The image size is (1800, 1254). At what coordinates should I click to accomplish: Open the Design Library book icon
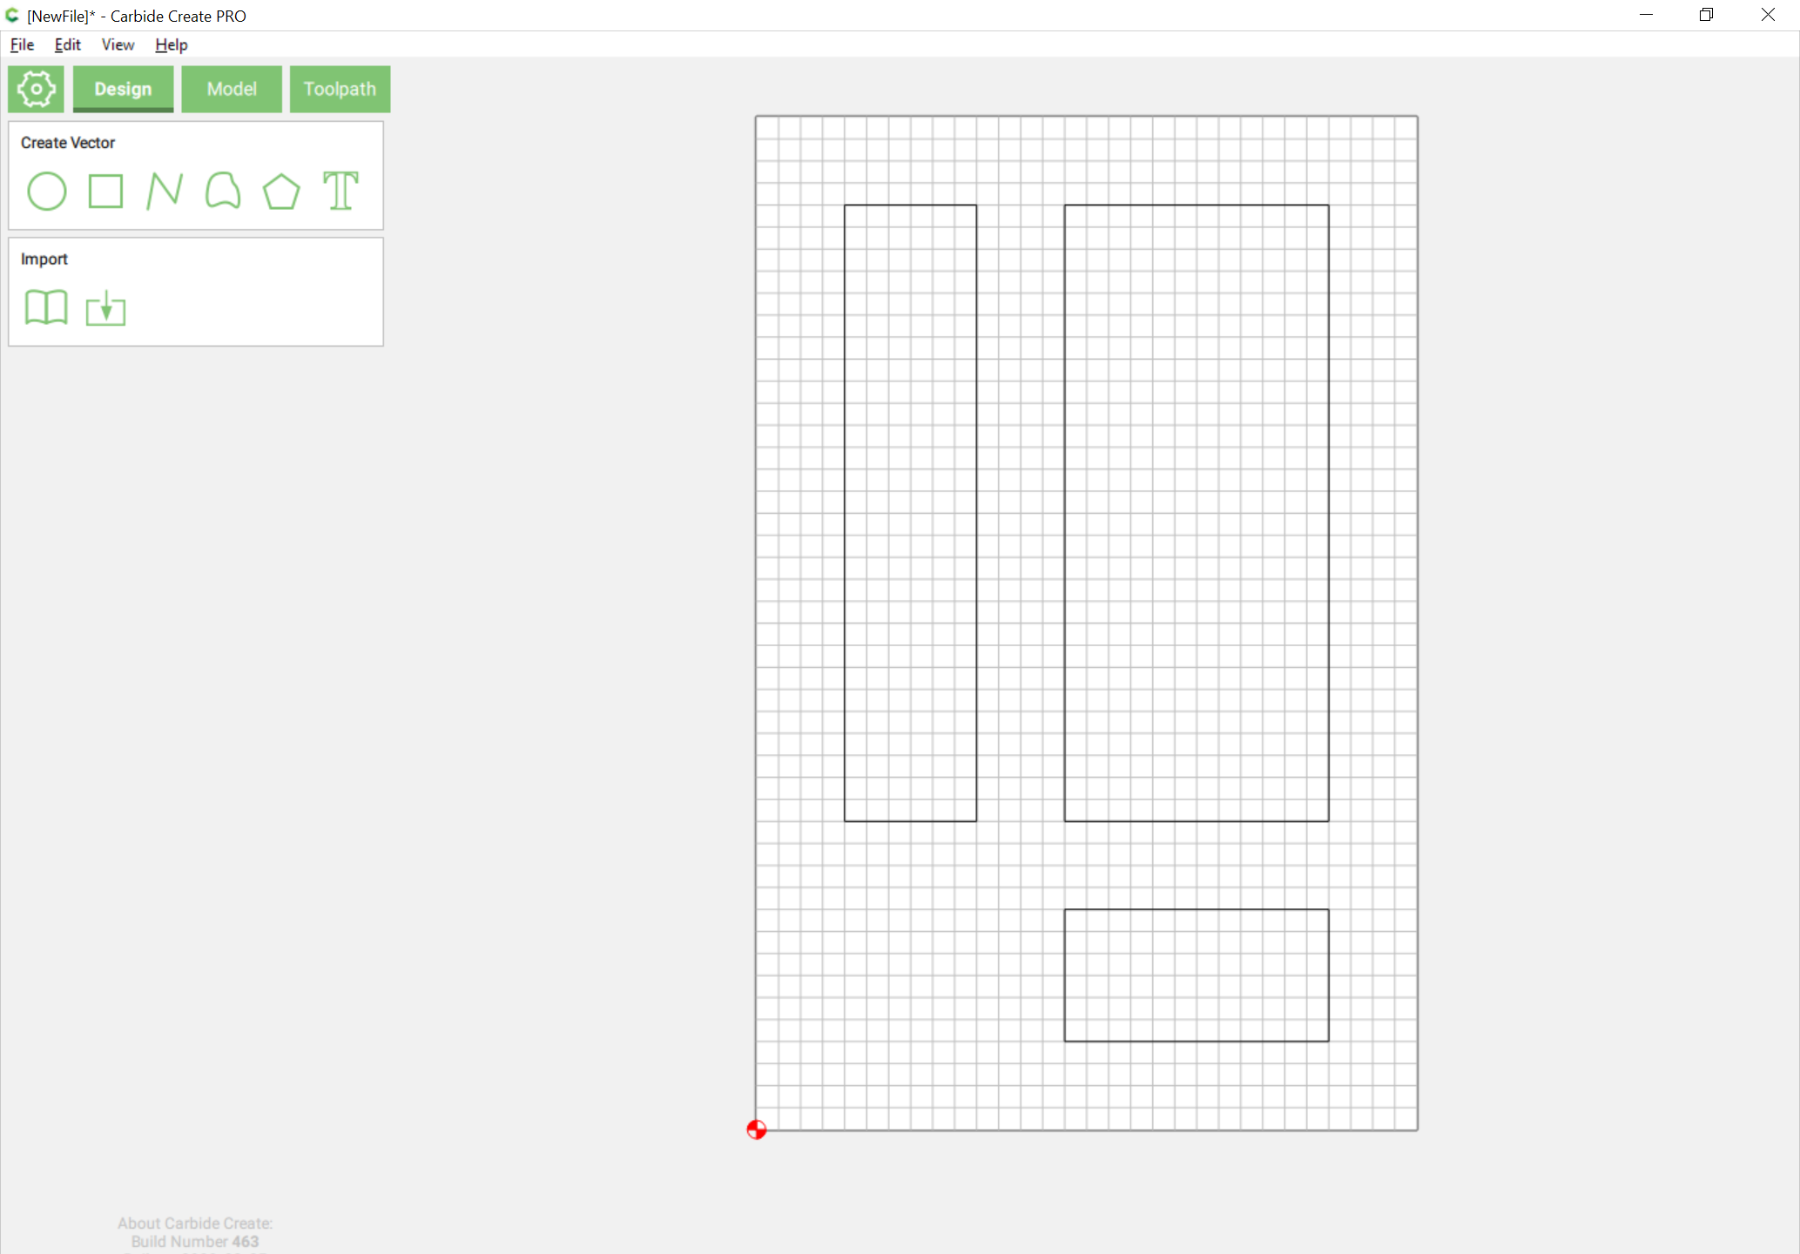pyautogui.click(x=46, y=307)
